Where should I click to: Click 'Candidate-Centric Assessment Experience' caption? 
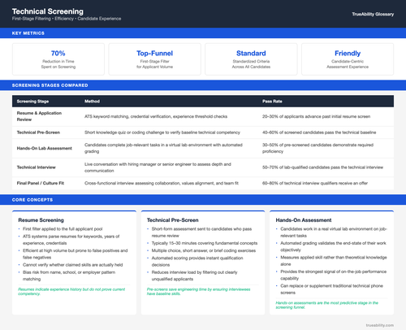coord(348,64)
